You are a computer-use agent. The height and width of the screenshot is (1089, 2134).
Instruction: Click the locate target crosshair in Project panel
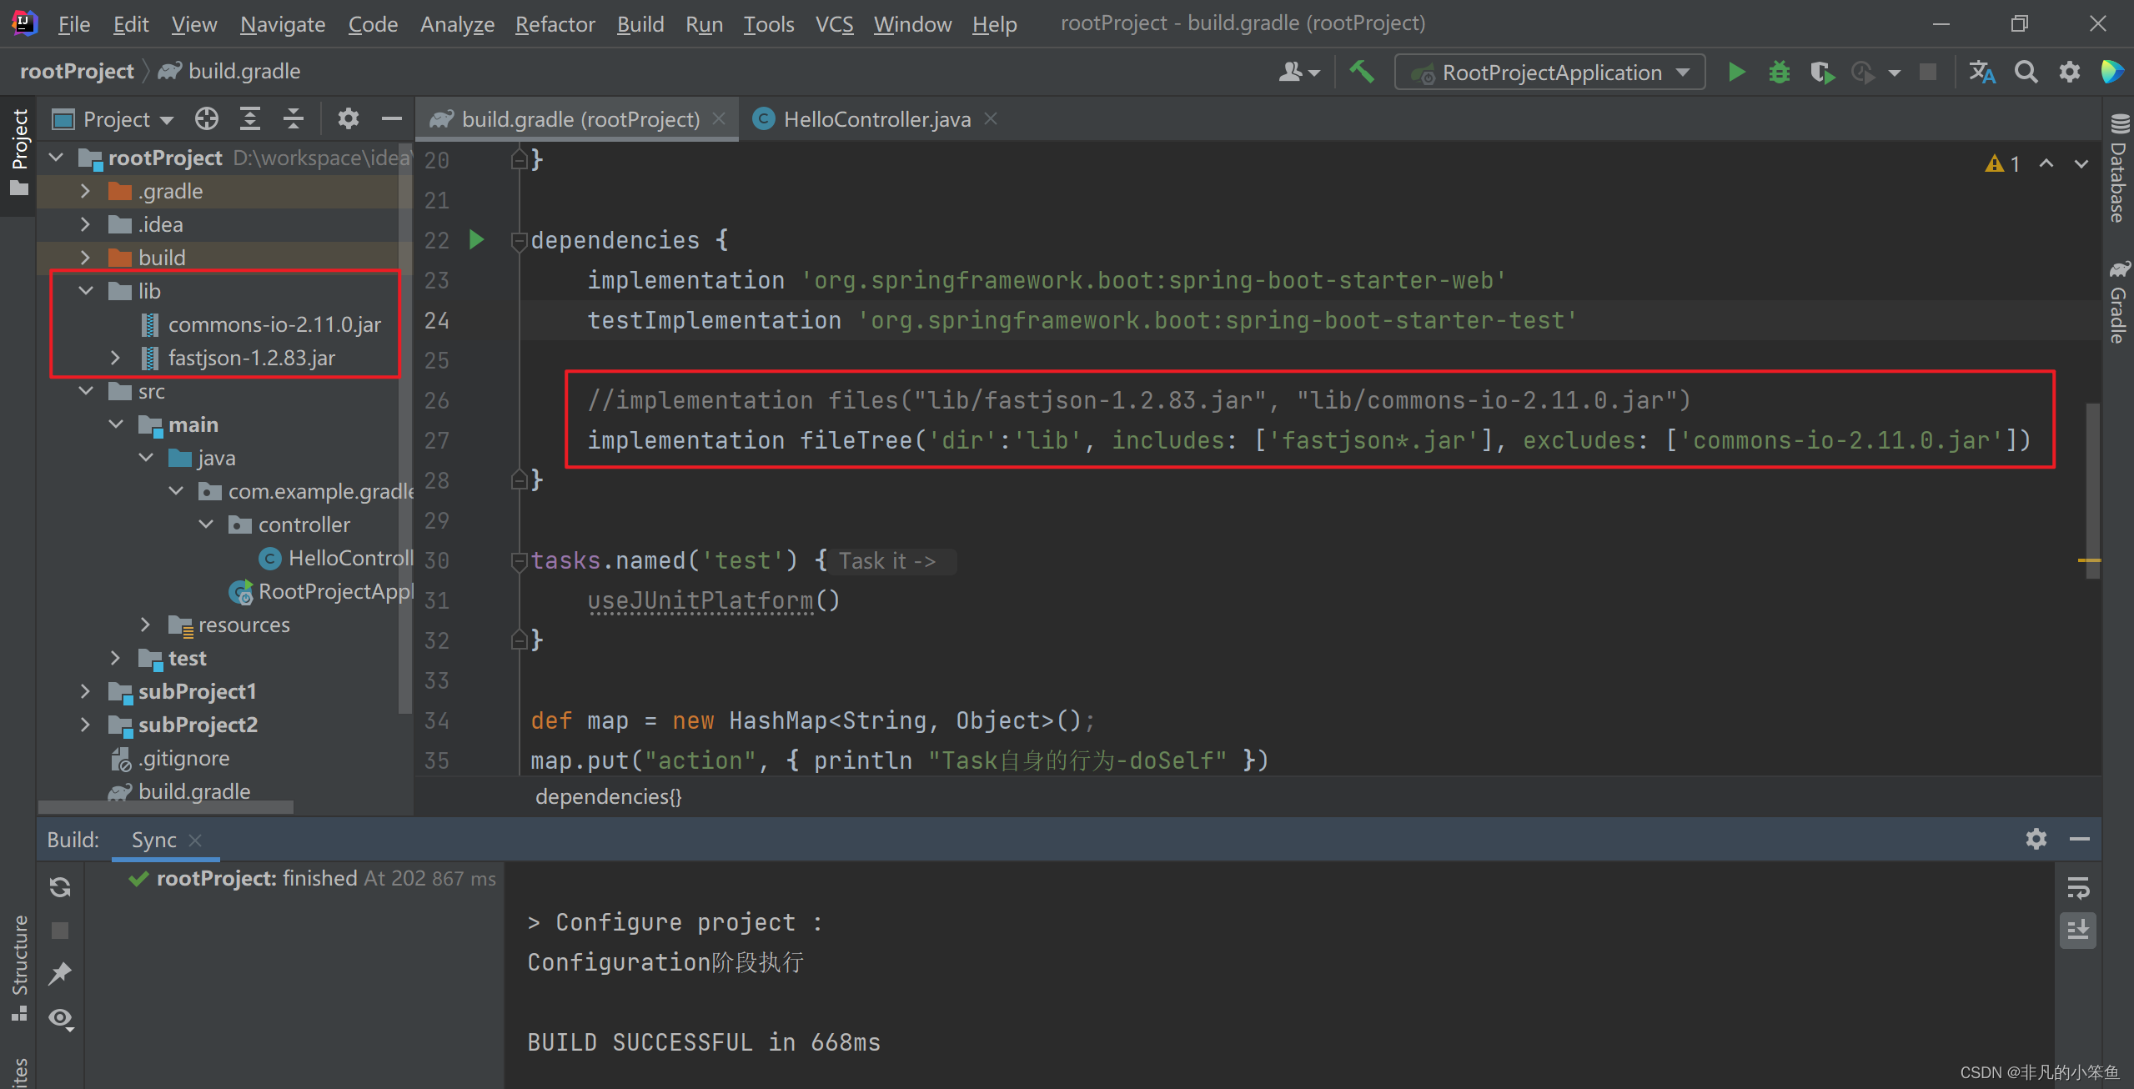(206, 119)
